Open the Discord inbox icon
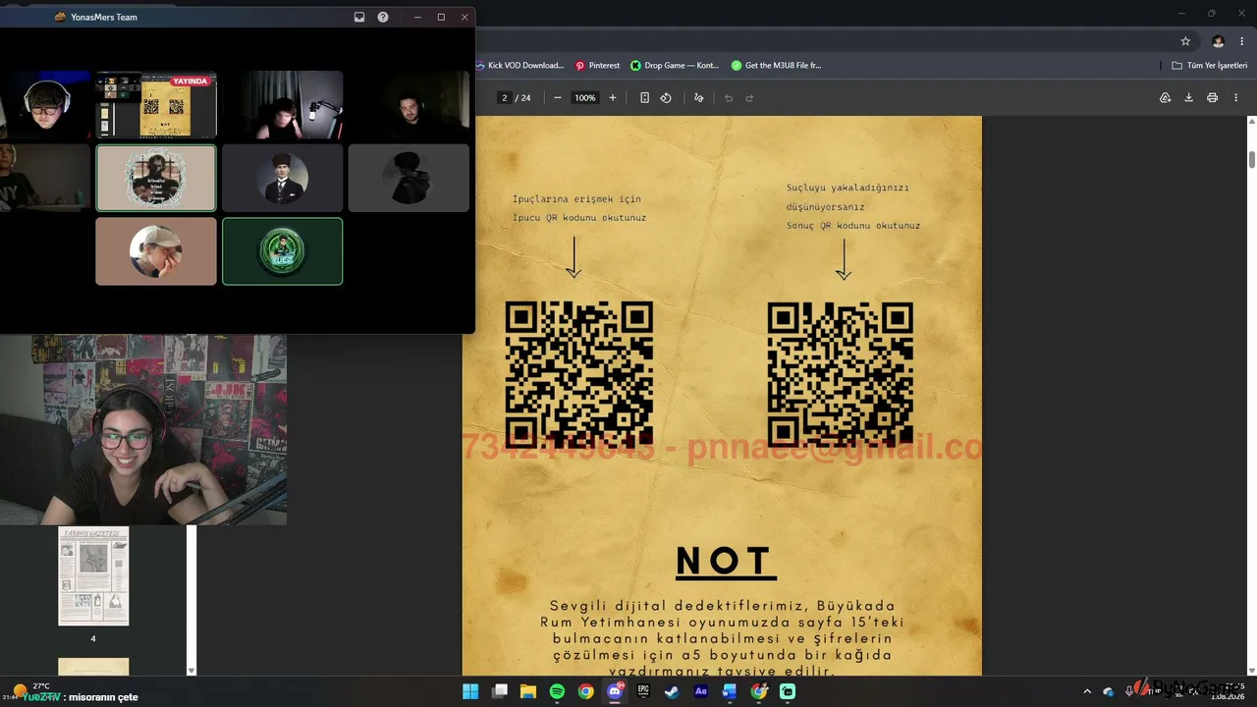Screen dimensions: 1257x707 click(359, 17)
